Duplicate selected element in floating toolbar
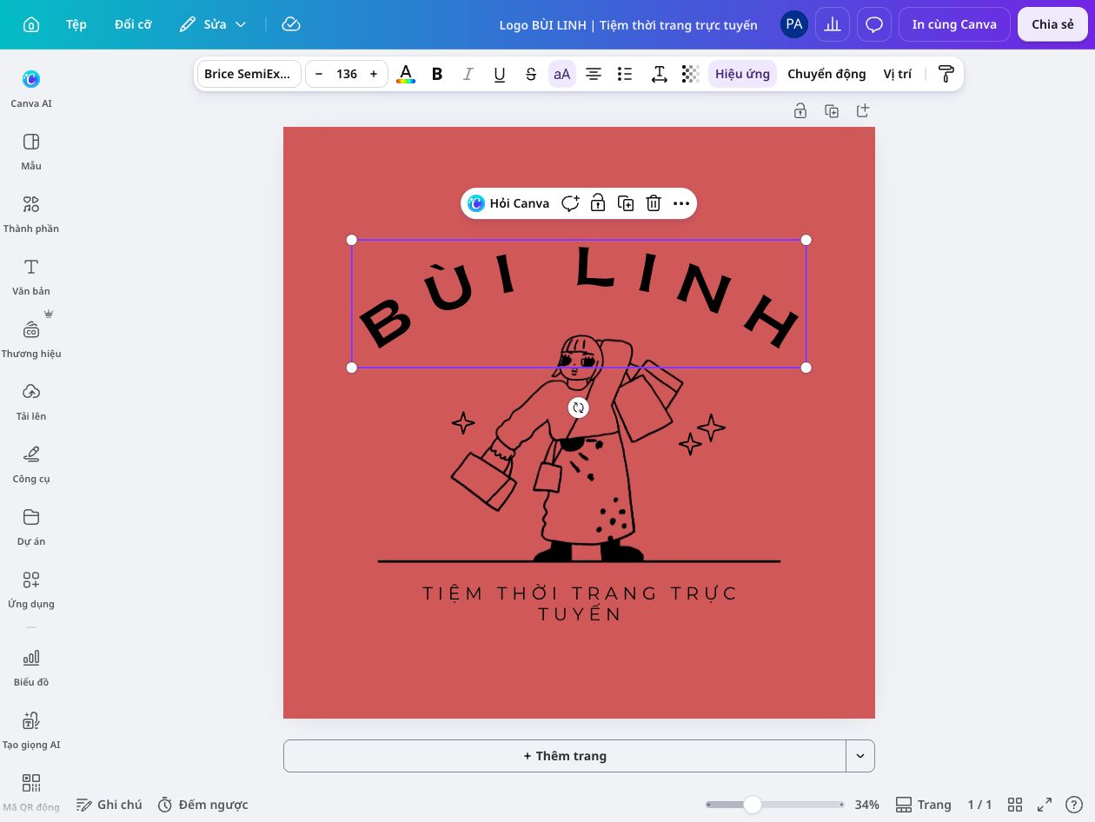This screenshot has height=822, width=1095. (626, 203)
